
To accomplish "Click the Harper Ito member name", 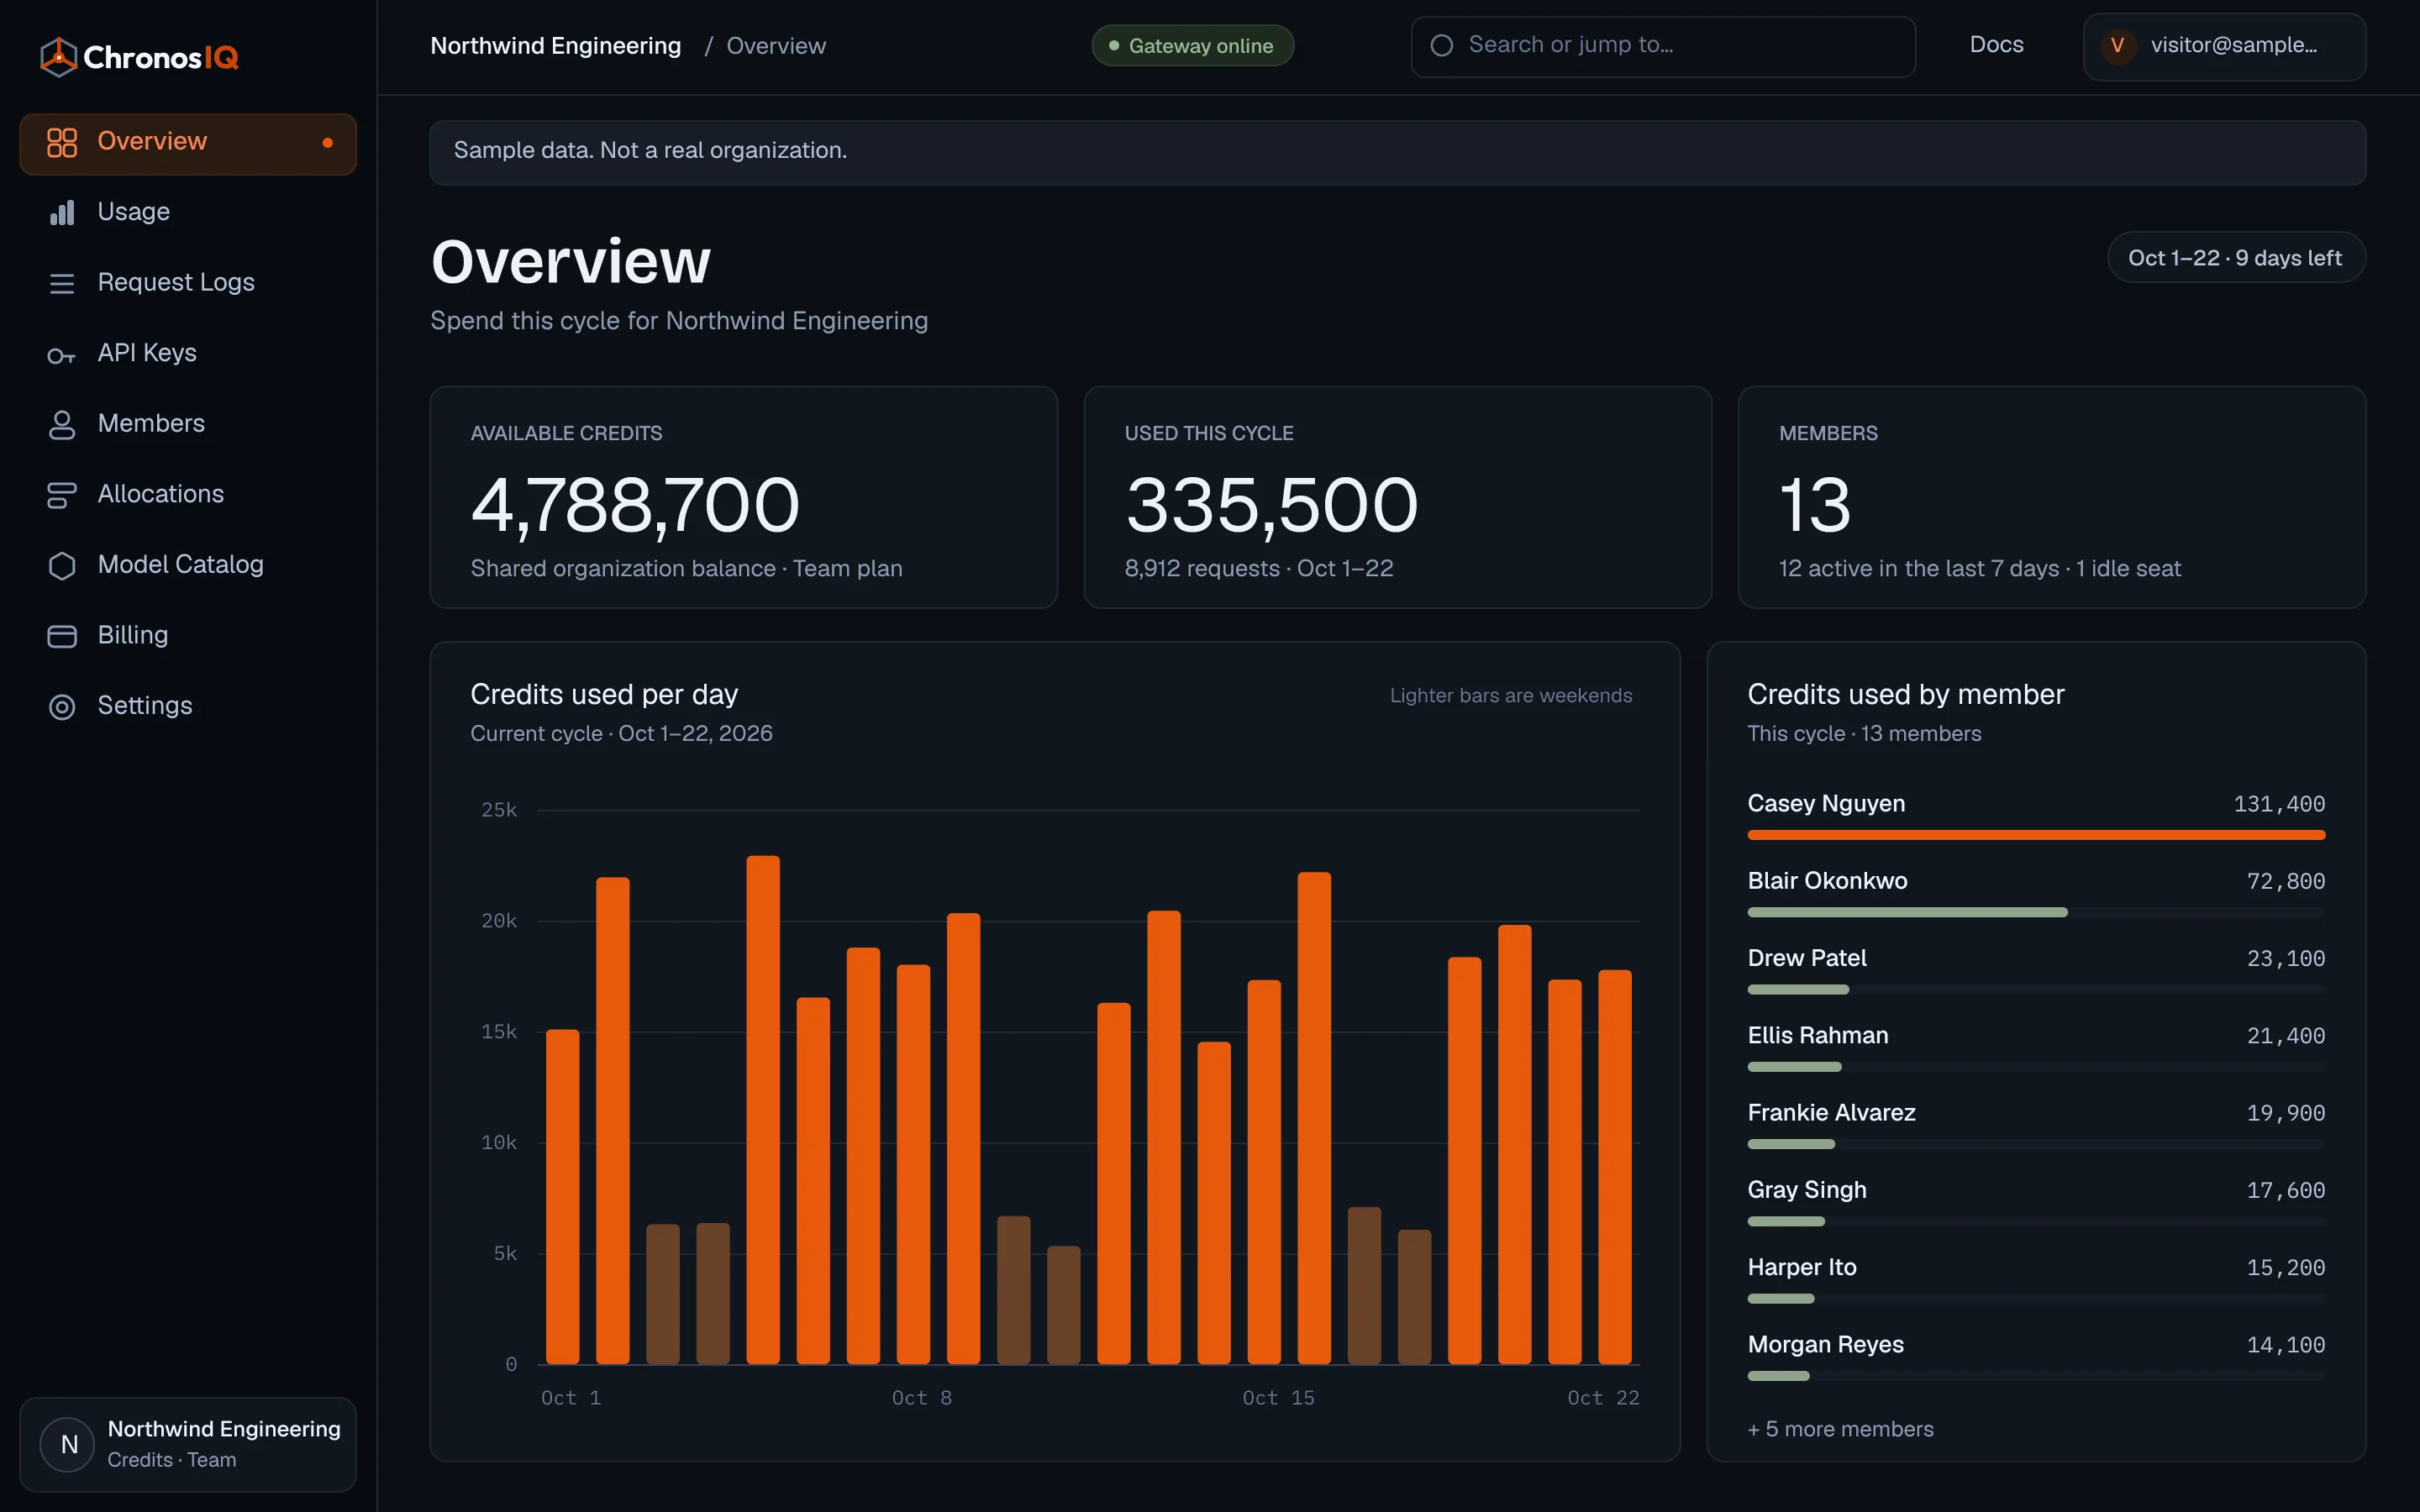I will point(1801,1267).
